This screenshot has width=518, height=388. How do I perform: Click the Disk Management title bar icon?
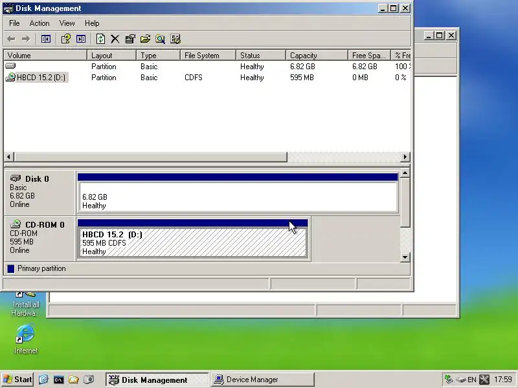tap(8, 8)
